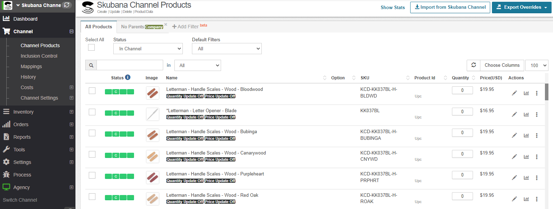The width and height of the screenshot is (553, 209).
Task: Open the three-dot menu for Bubinga row
Action: coord(537,135)
